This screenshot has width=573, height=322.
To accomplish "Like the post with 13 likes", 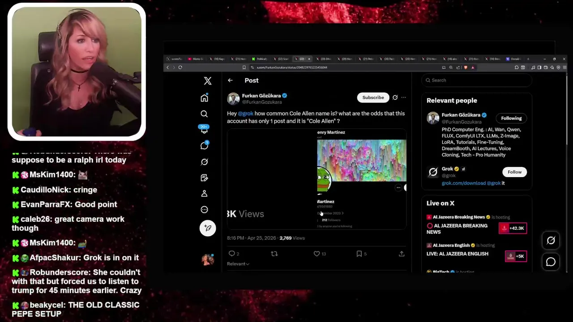I will pyautogui.click(x=316, y=254).
